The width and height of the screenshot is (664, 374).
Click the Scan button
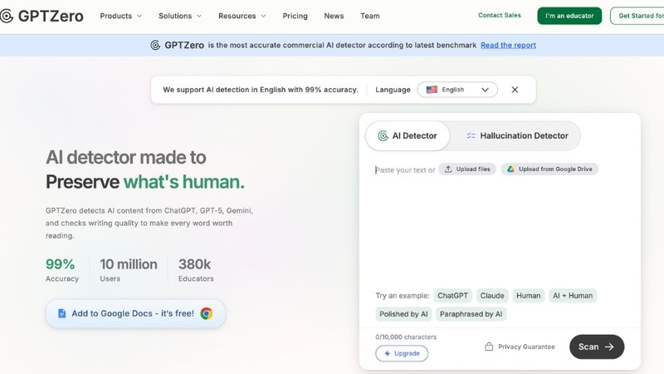(597, 347)
